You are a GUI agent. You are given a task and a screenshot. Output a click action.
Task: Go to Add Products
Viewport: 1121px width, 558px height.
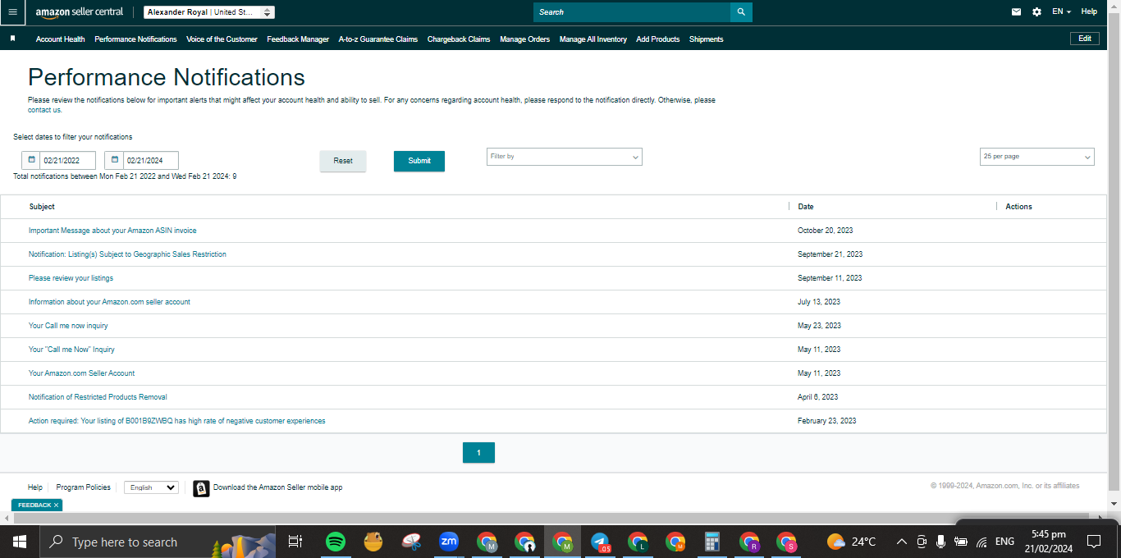pos(658,39)
